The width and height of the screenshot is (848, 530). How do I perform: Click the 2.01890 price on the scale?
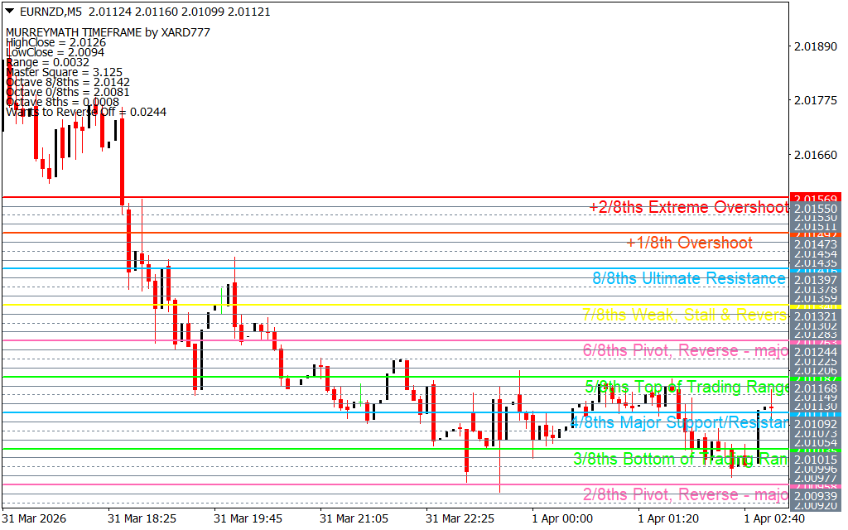815,46
